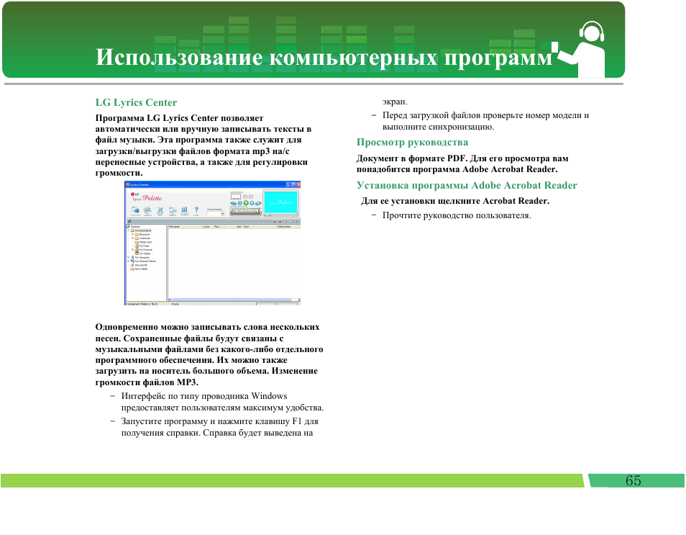Click the Help question mark icon
686x535 pixels.
196,210
